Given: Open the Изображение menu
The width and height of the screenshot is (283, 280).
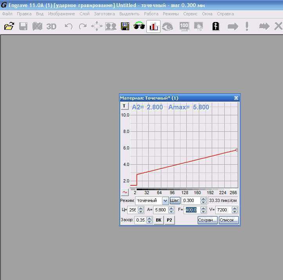Looking at the screenshot, I should [61, 14].
